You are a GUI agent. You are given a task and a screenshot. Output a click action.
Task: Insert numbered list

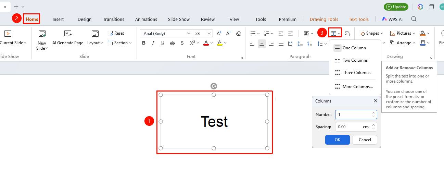[x=267, y=33]
